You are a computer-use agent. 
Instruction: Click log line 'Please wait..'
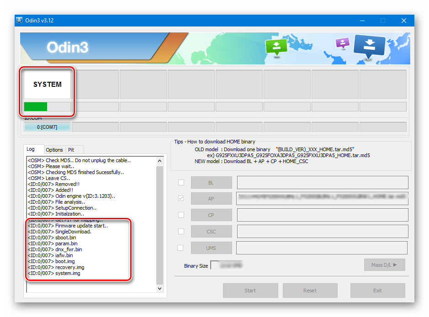coord(51,166)
